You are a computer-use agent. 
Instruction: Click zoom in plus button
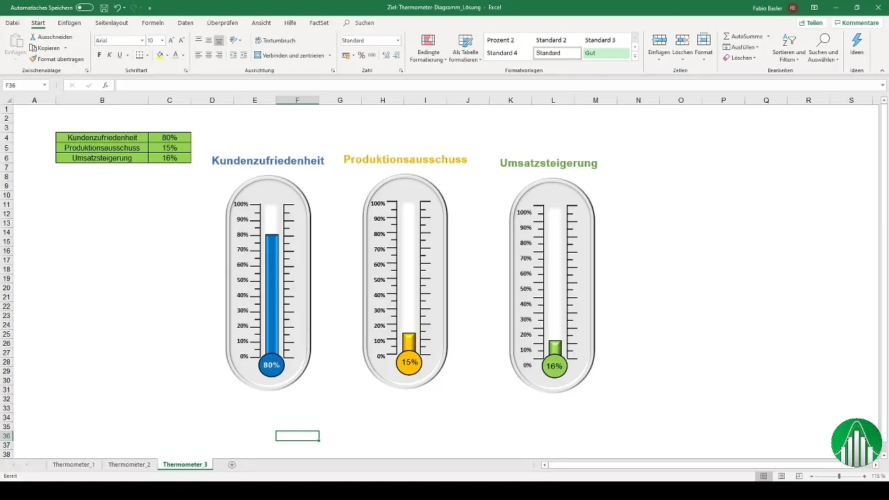coord(864,476)
